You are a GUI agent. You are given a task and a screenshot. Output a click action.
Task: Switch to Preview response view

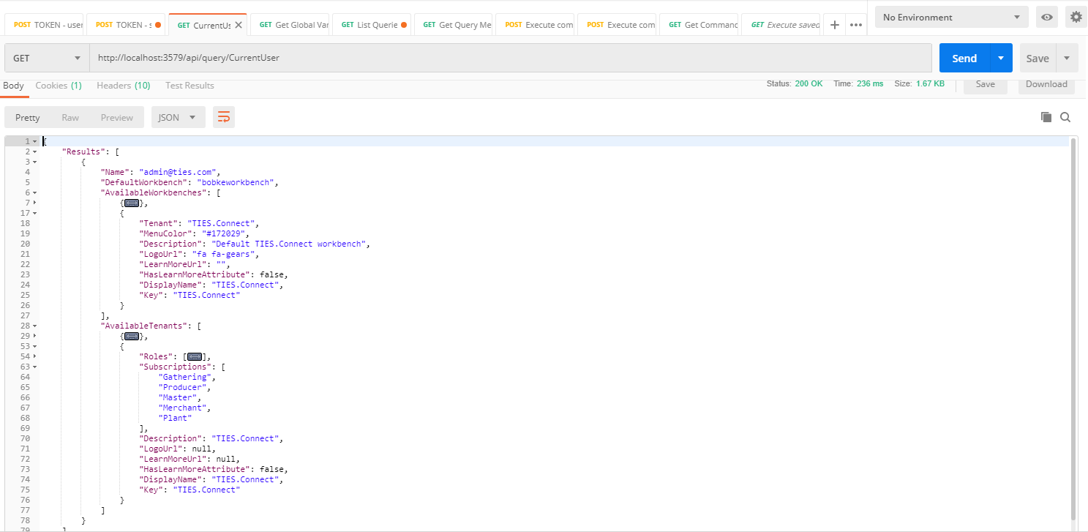117,118
